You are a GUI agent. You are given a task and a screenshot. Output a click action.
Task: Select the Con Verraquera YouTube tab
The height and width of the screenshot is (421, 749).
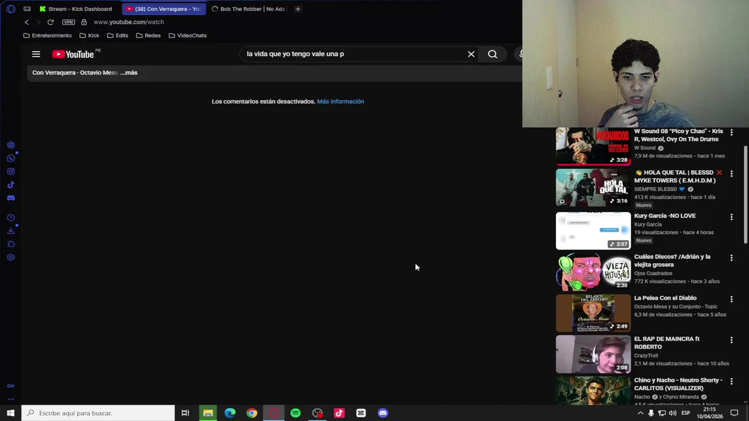tap(164, 9)
